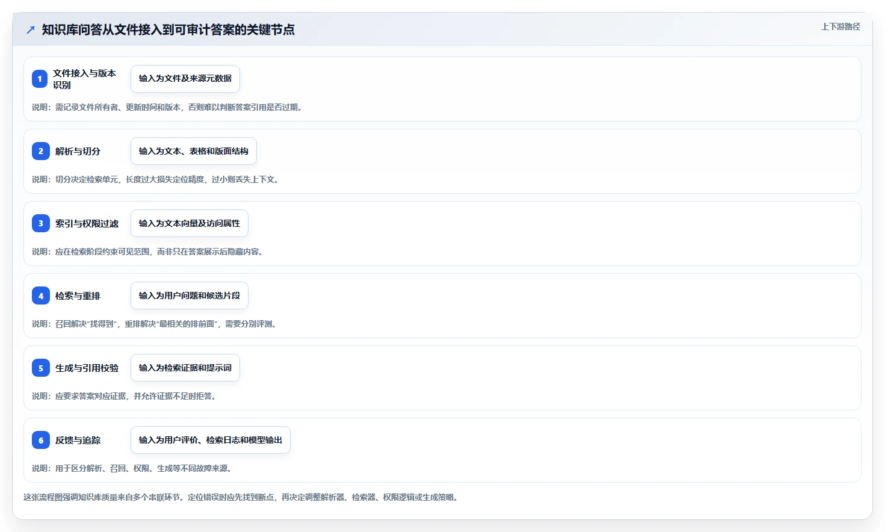
Task: Click the note about recording file owner and version
Action: click(x=168, y=107)
